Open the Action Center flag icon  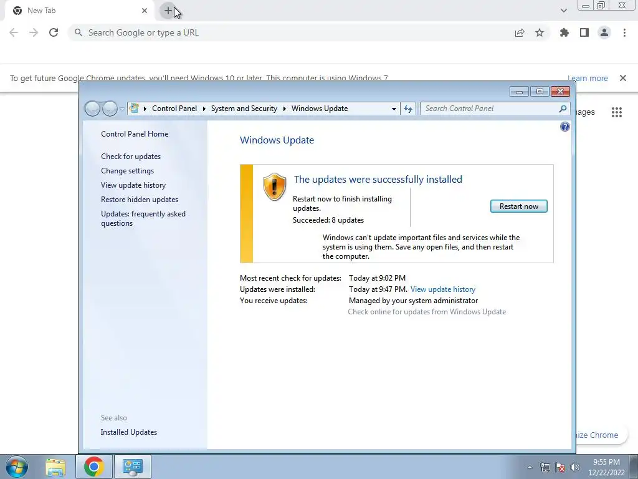click(560, 467)
